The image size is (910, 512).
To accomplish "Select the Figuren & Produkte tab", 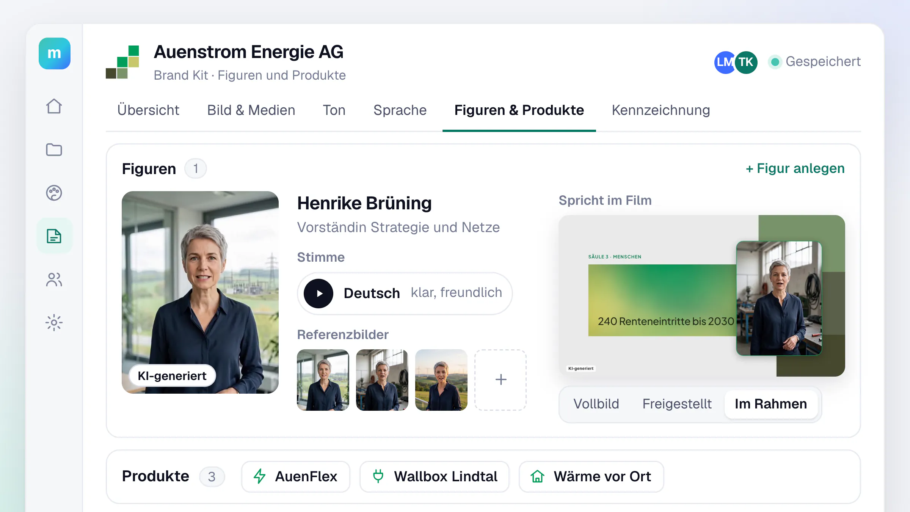I will coord(519,110).
